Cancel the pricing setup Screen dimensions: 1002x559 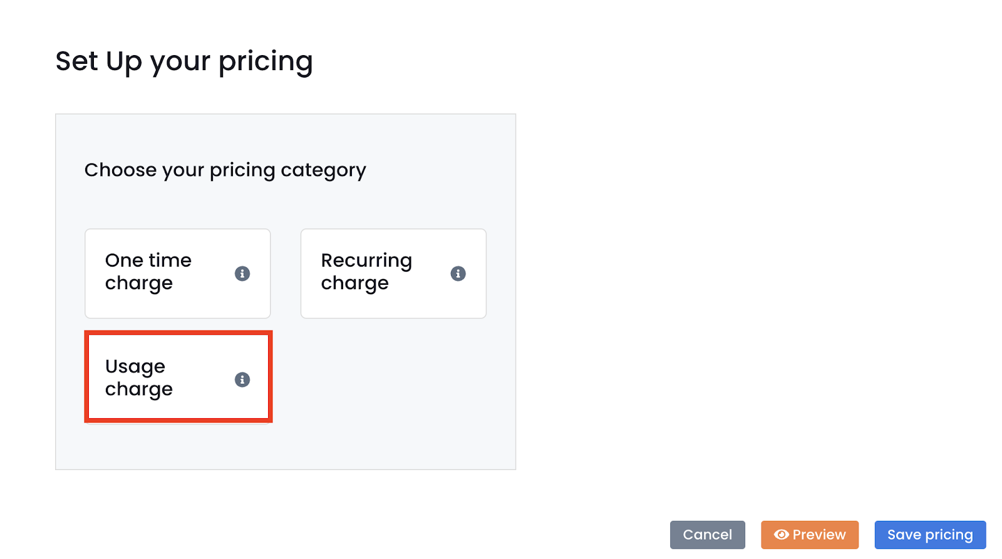[708, 535]
